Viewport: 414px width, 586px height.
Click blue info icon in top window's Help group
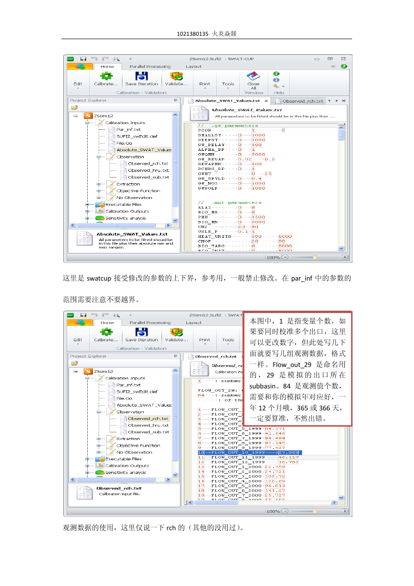click(x=276, y=80)
